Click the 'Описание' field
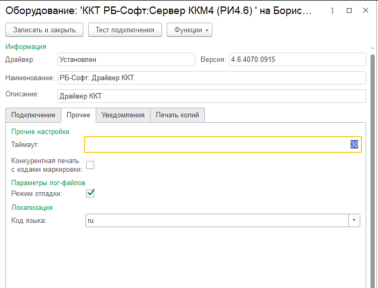 coord(212,96)
